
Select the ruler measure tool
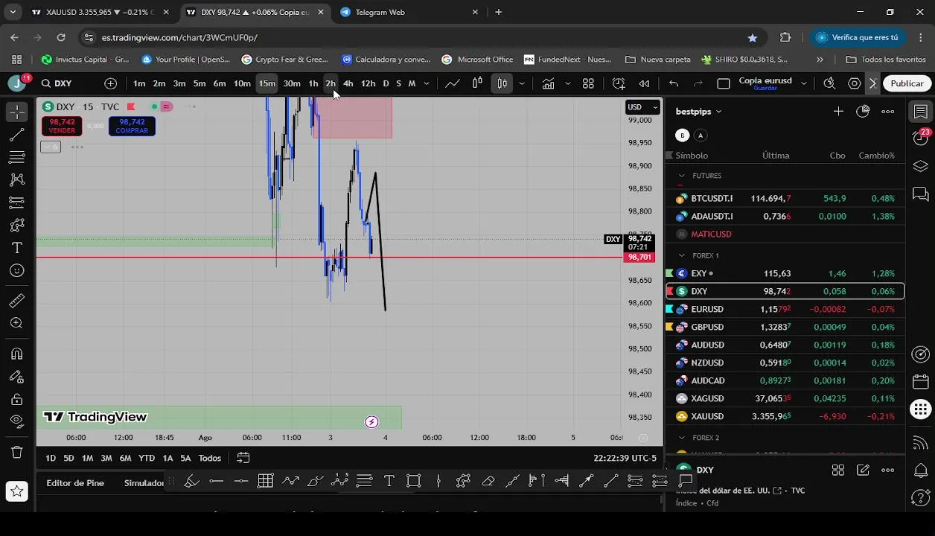[17, 301]
